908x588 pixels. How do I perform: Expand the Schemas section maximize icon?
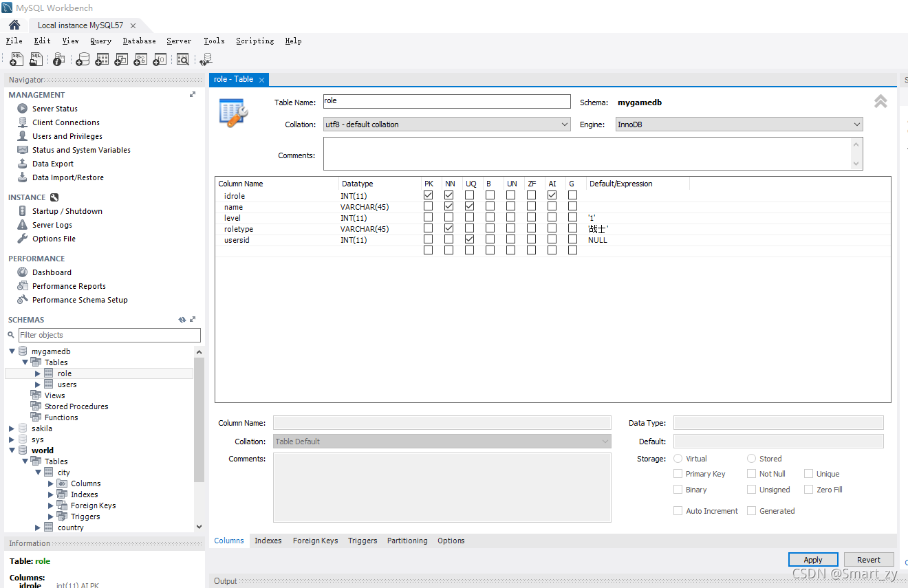pyautogui.click(x=193, y=320)
